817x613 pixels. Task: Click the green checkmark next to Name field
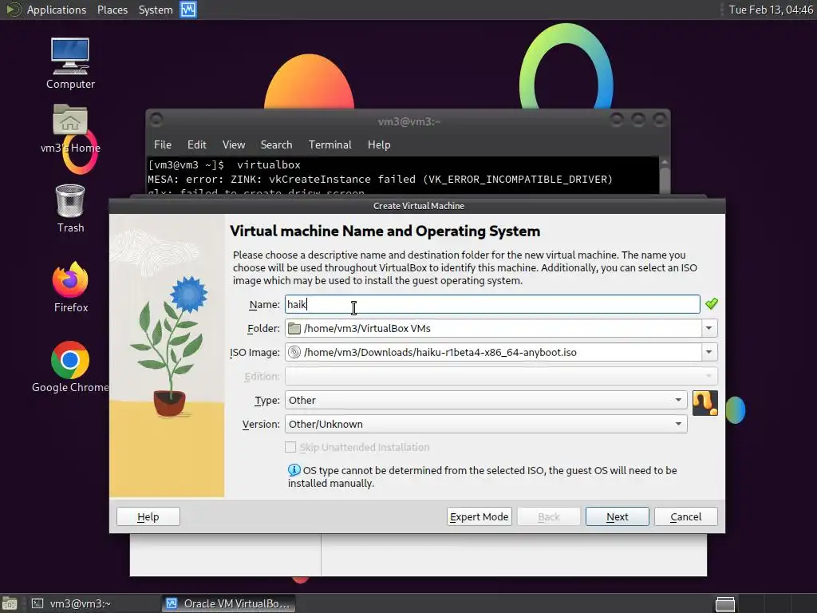coord(711,303)
